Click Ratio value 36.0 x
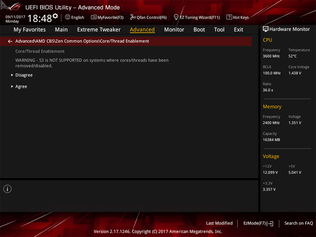Image resolution: width=316 pixels, height=237 pixels. point(268,90)
